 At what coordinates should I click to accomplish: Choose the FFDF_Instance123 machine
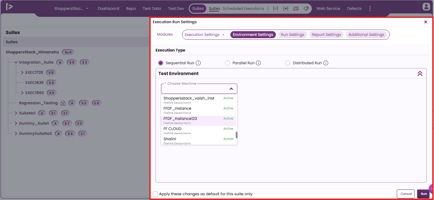199,121
